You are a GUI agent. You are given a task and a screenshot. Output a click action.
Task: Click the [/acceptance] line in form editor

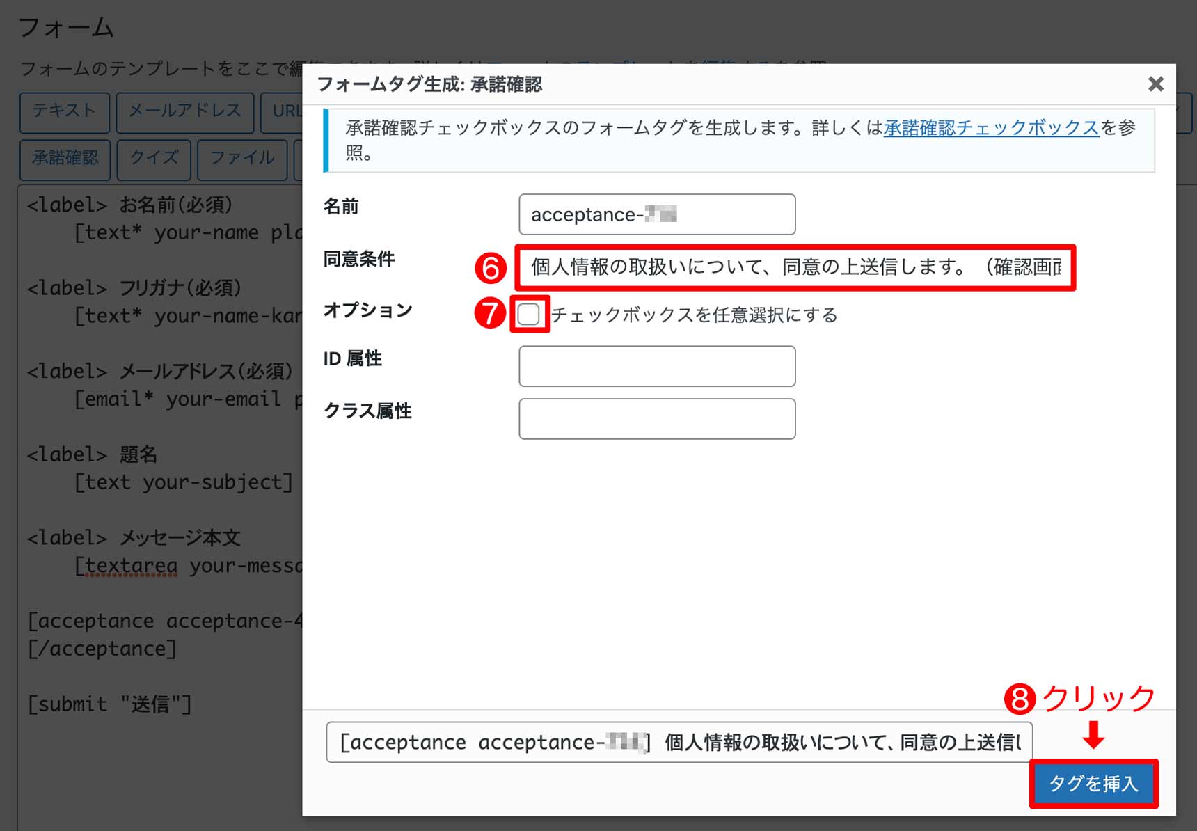(102, 649)
